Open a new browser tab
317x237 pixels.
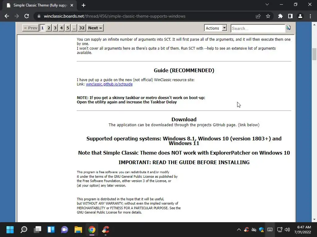pyautogui.click(x=84, y=6)
